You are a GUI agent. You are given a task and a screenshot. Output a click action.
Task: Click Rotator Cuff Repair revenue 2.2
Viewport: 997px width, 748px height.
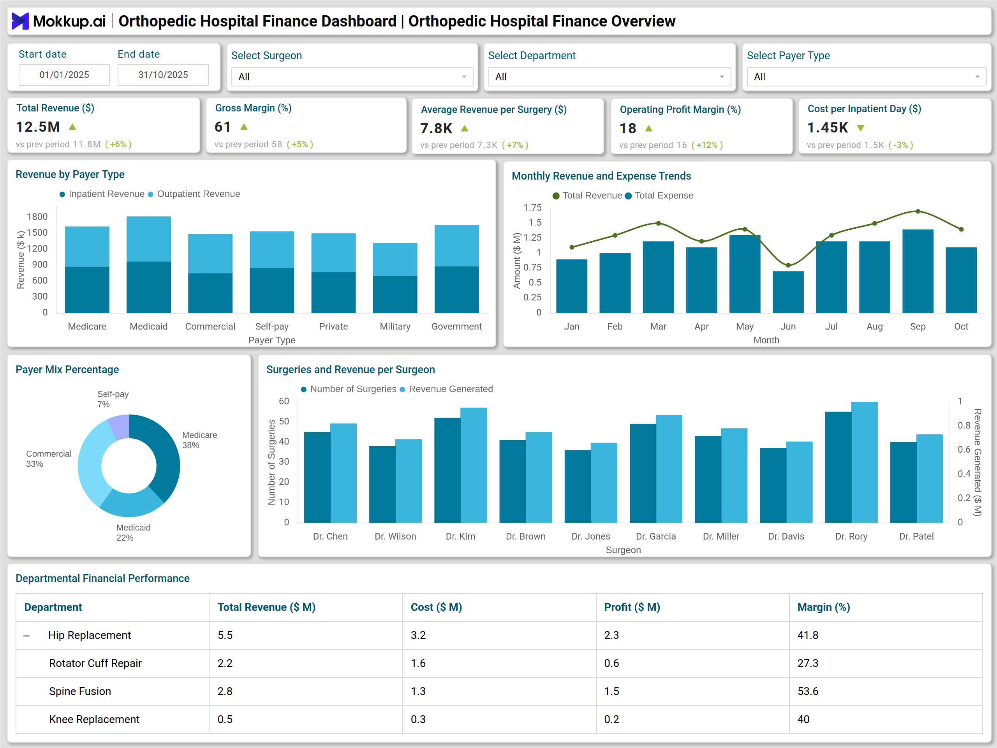225,664
